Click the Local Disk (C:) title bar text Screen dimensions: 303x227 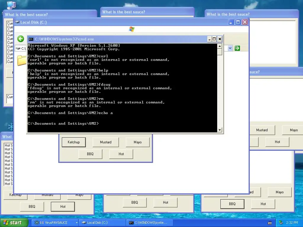[x=34, y=22]
